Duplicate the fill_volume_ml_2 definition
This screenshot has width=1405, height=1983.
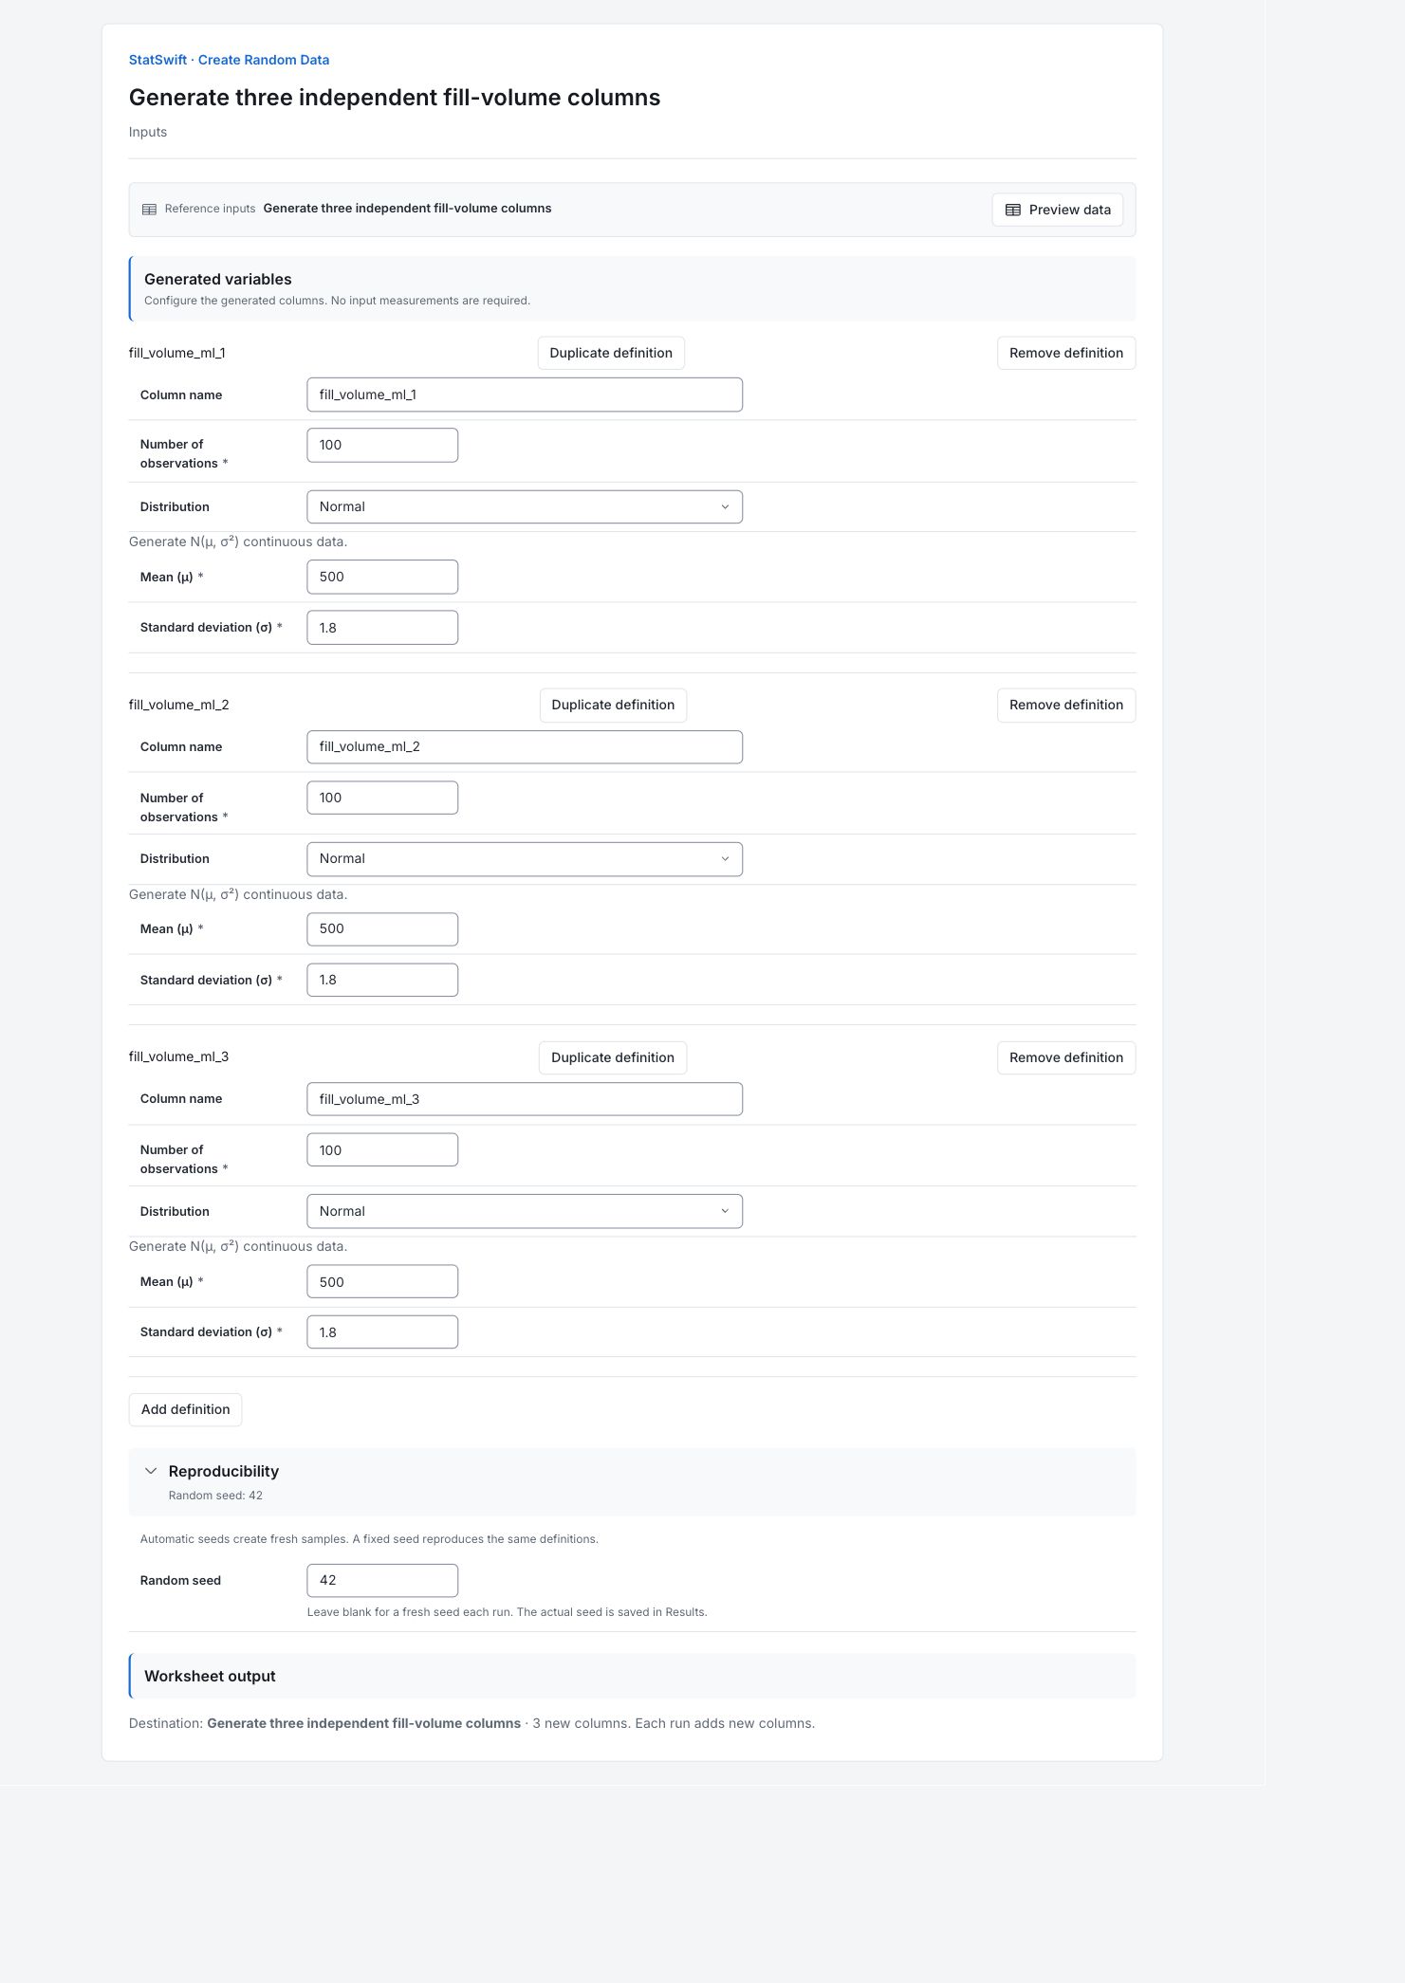tap(613, 705)
